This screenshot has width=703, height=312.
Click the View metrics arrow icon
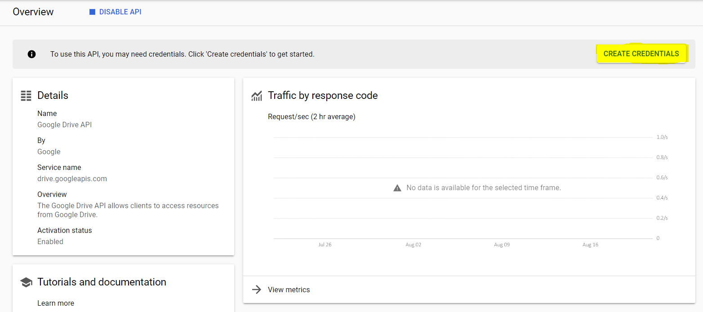(257, 290)
